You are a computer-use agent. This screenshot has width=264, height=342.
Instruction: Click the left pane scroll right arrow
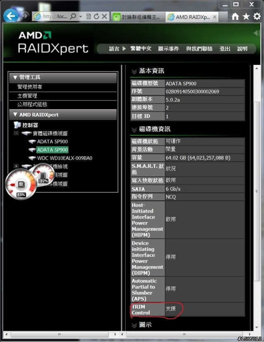115,334
